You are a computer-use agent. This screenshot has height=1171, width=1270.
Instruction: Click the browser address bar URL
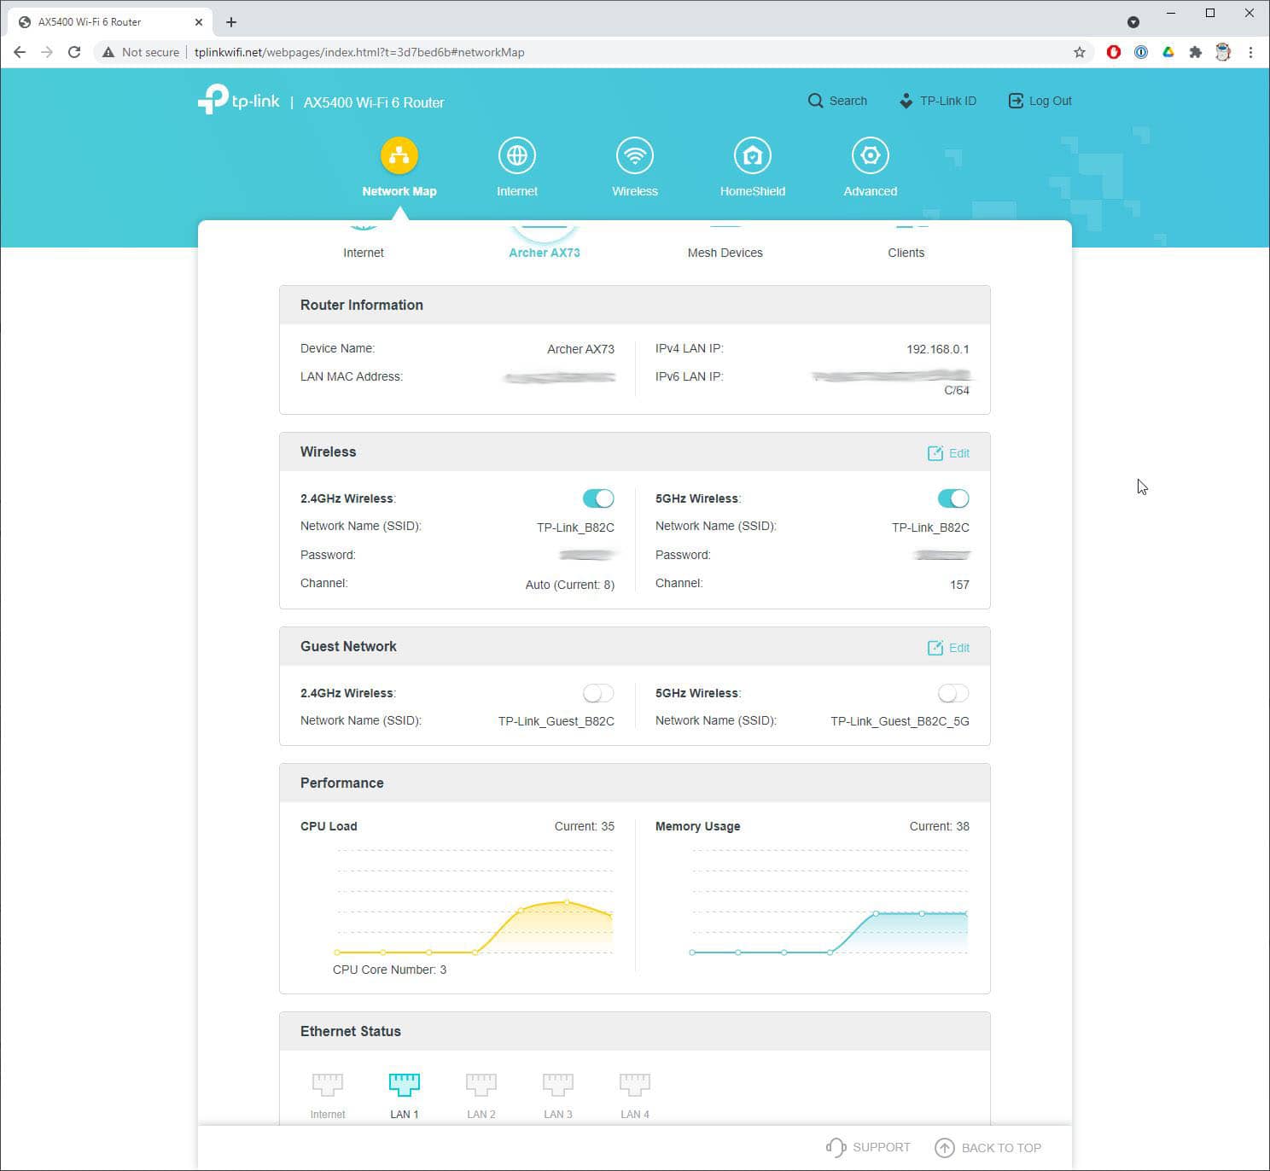(359, 52)
